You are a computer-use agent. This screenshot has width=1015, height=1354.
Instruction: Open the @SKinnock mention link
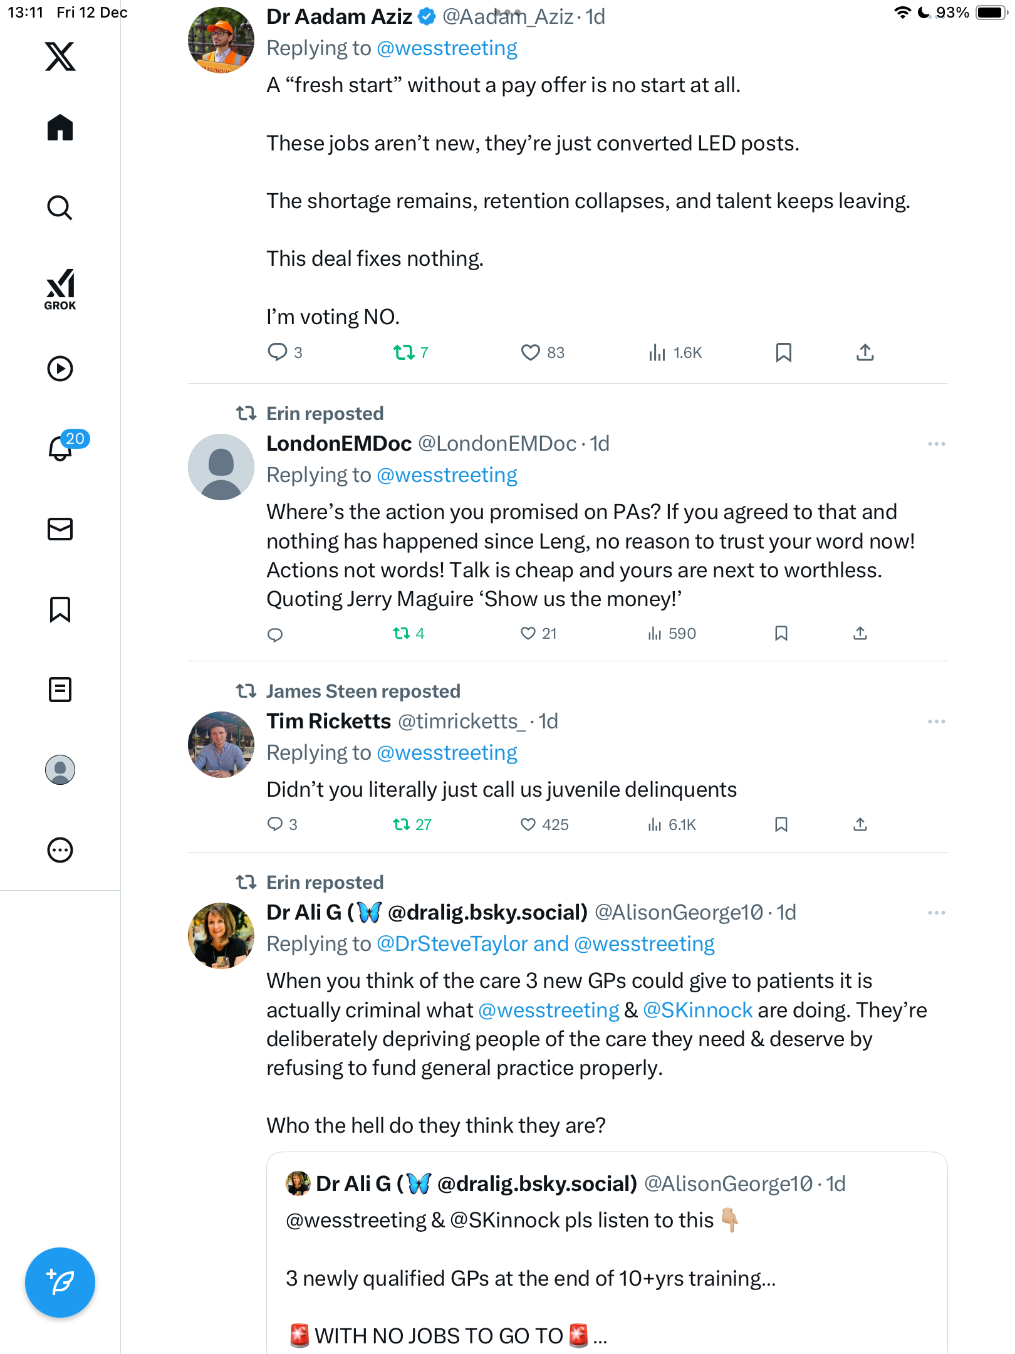697,1010
